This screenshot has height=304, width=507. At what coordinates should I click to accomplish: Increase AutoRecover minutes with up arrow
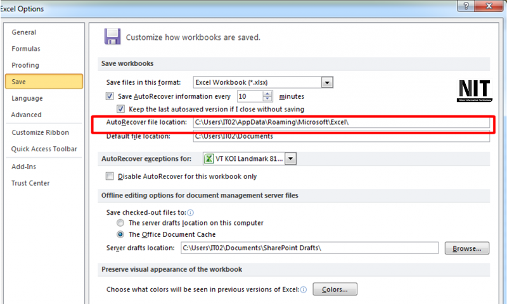[x=267, y=94]
